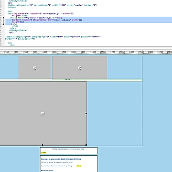Click broken image icon in top-left placeholder
Image resolution: width=172 pixels, height=172 pixels.
coord(35,68)
